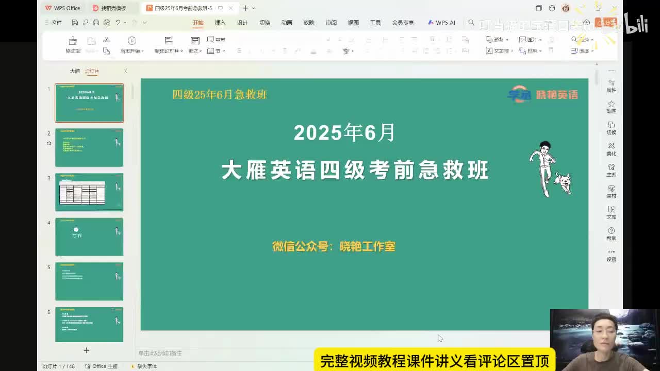Image resolution: width=660 pixels, height=371 pixels.
Task: Open the 帮助 help side panel icon
Action: point(612,234)
